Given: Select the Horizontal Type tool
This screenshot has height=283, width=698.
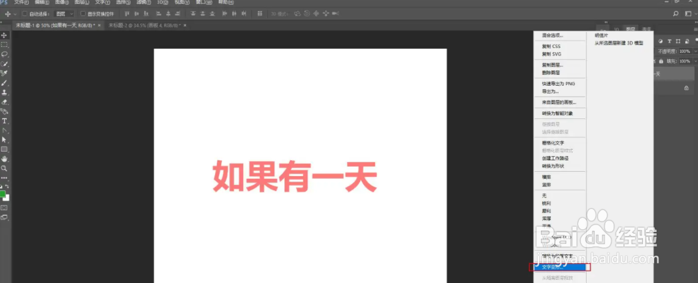Looking at the screenshot, I should 5,121.
